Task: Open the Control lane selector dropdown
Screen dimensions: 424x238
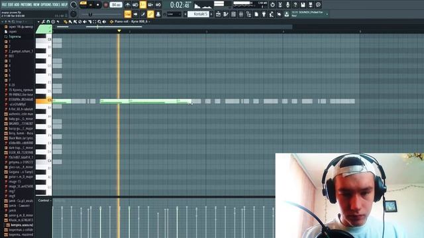Action: click(44, 200)
